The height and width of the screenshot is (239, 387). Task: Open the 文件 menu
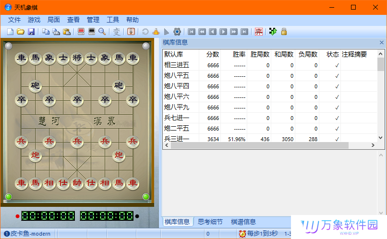click(14, 20)
